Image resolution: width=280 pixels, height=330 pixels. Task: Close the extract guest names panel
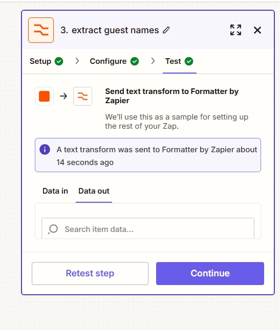coord(257,30)
